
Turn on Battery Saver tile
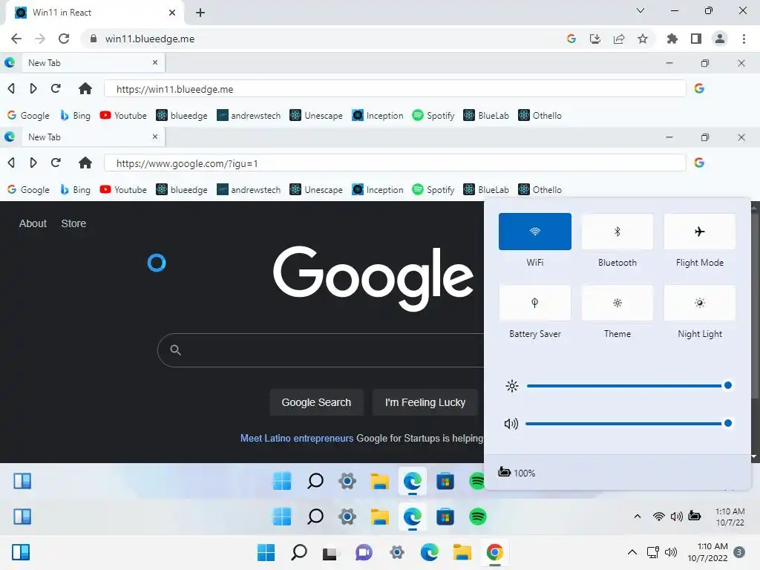tap(534, 303)
